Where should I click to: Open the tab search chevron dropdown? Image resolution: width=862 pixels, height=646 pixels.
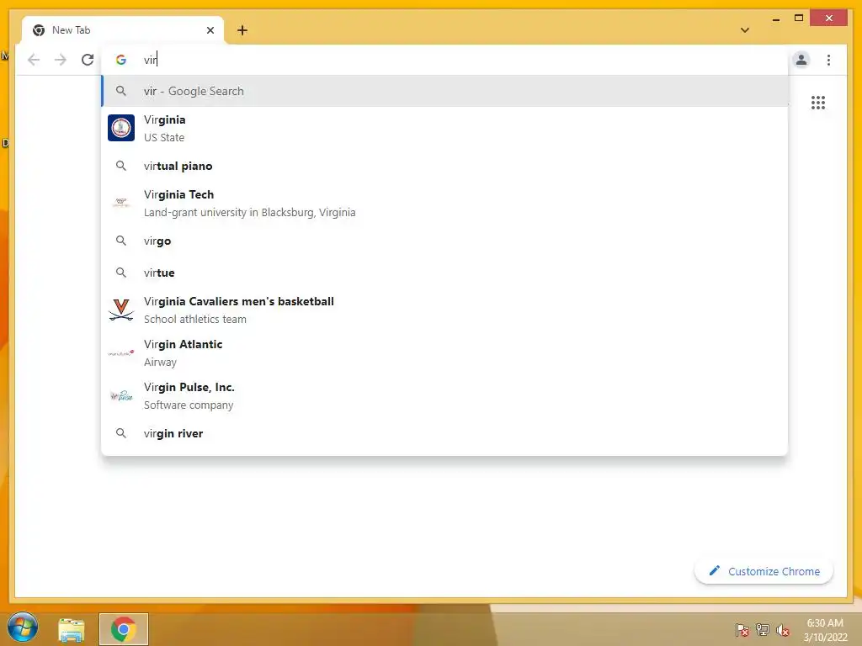point(745,30)
